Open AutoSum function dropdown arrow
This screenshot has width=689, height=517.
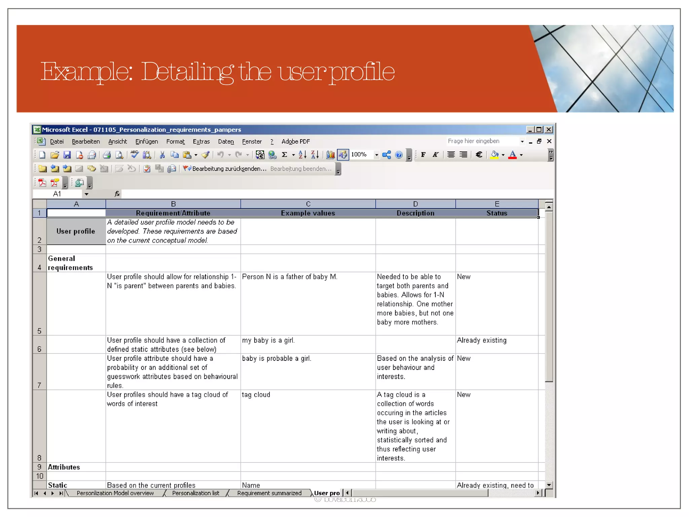click(x=293, y=155)
